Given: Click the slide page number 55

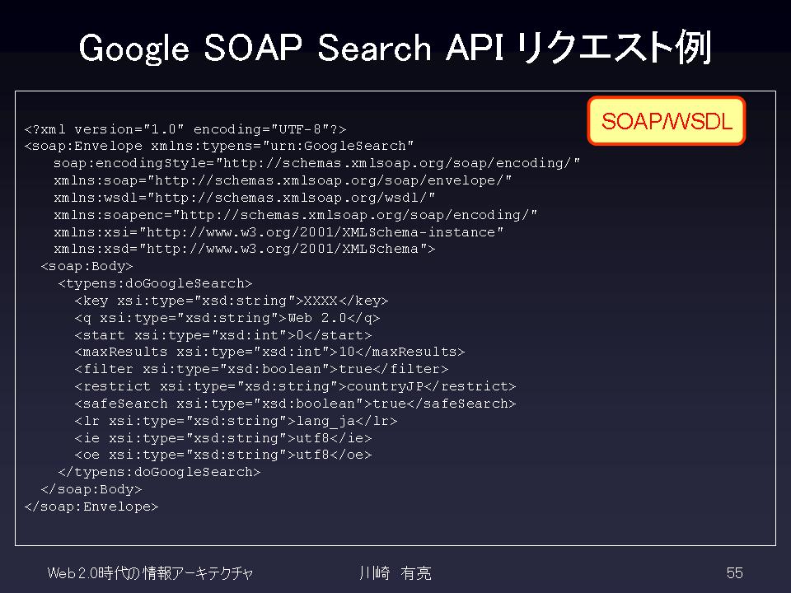Looking at the screenshot, I should point(734,573).
